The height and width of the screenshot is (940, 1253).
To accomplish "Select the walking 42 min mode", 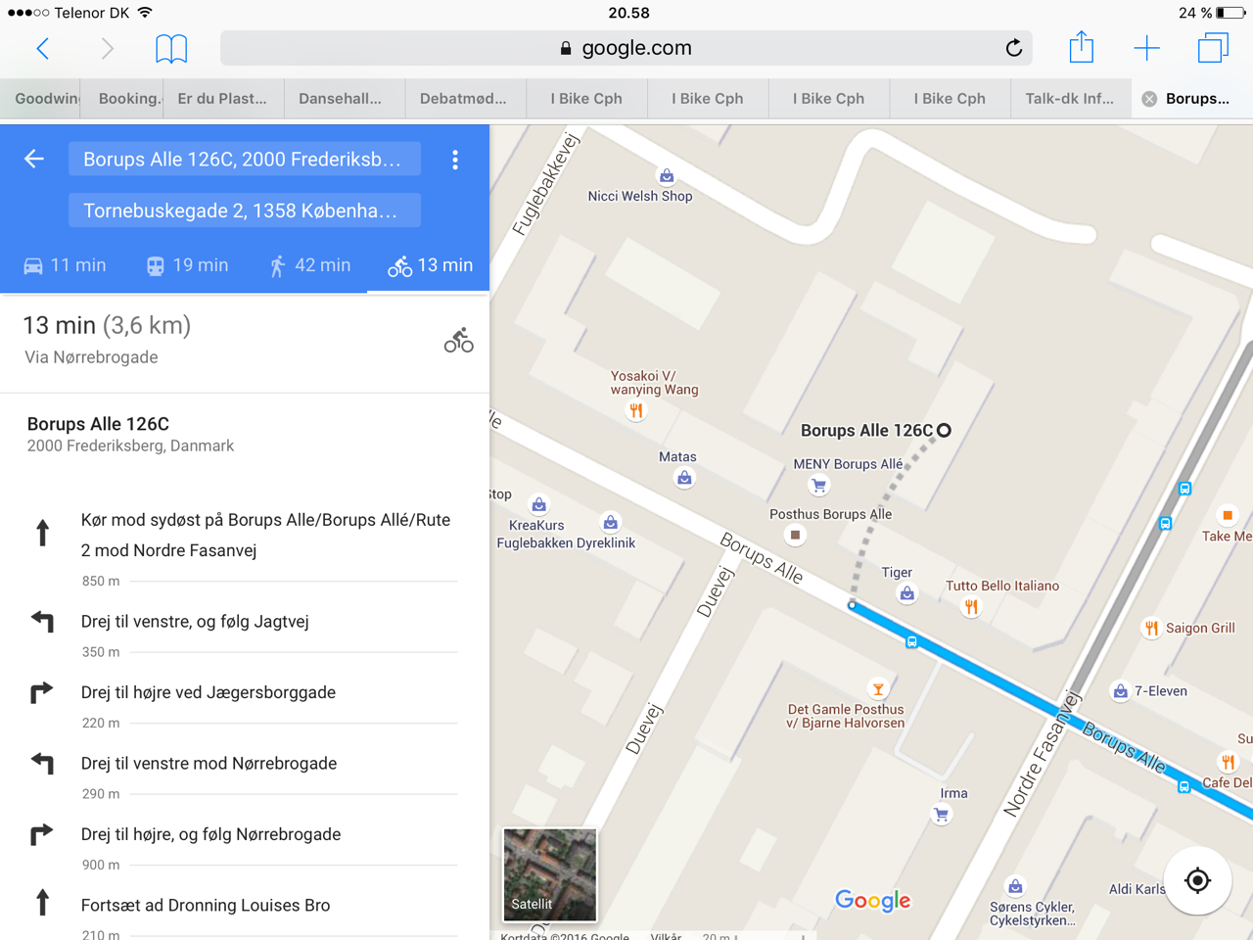I will tap(309, 265).
